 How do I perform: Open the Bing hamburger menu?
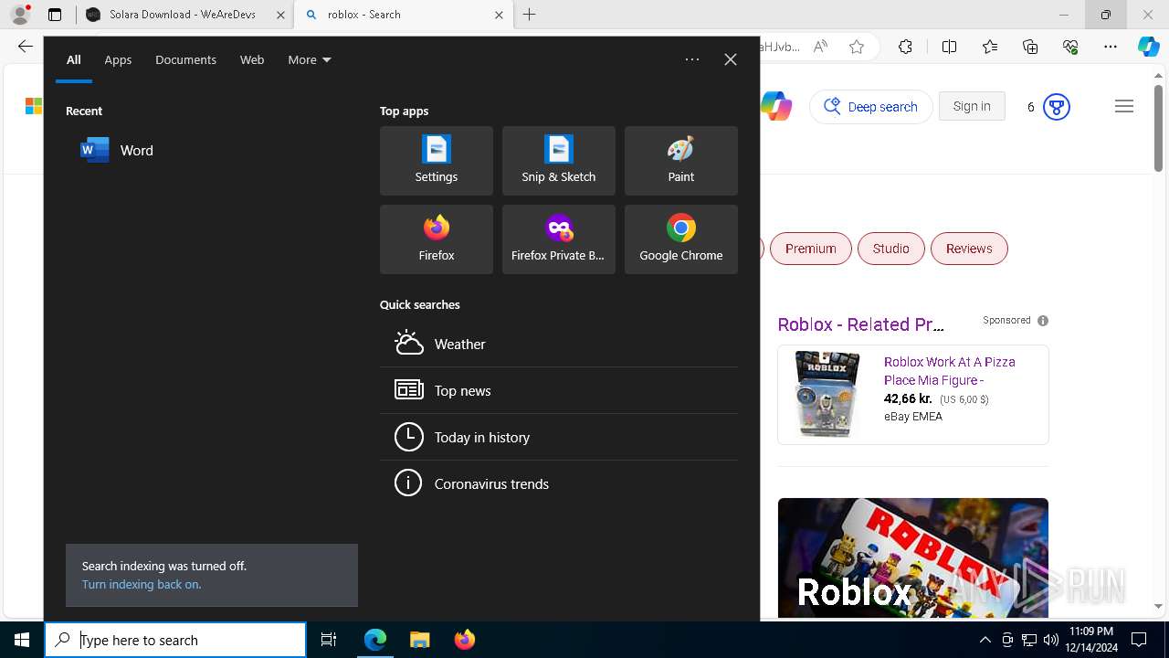click(1124, 107)
